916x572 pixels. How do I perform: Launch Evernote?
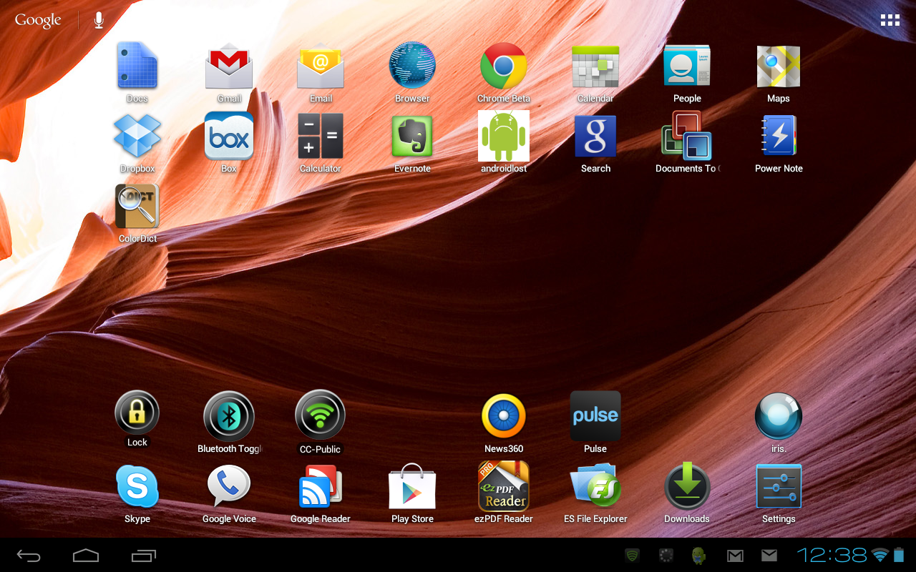tap(412, 136)
